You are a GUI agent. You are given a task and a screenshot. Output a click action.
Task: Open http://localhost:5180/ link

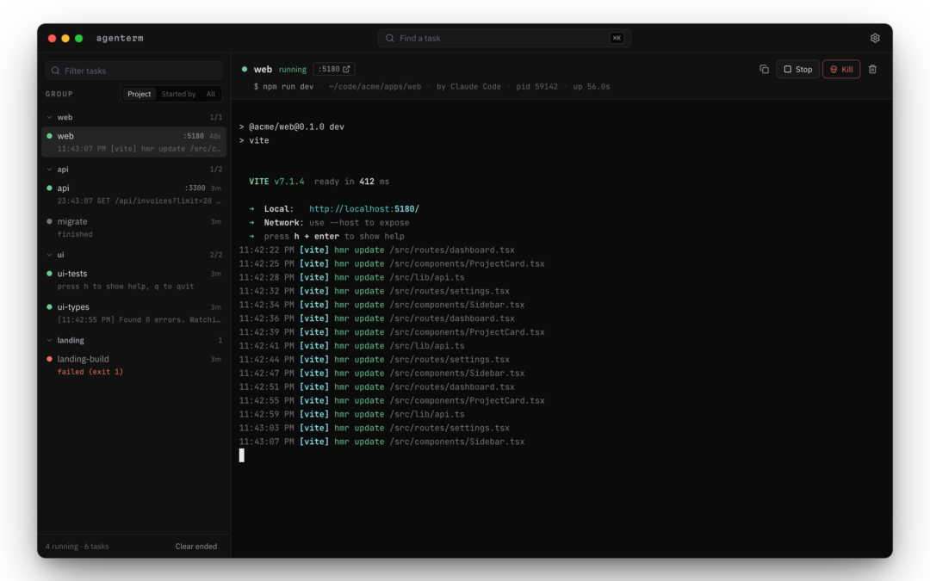(363, 208)
